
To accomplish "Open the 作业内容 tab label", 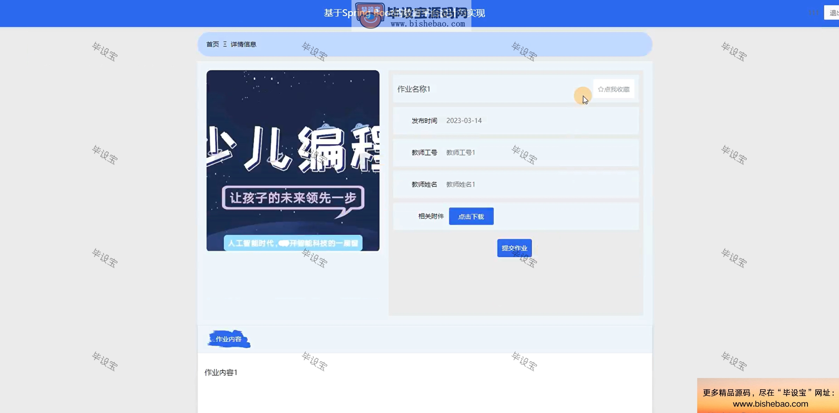I will click(229, 339).
